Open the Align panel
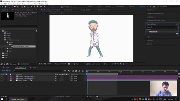This screenshot has height=101, width=180. pyautogui.click(x=148, y=37)
